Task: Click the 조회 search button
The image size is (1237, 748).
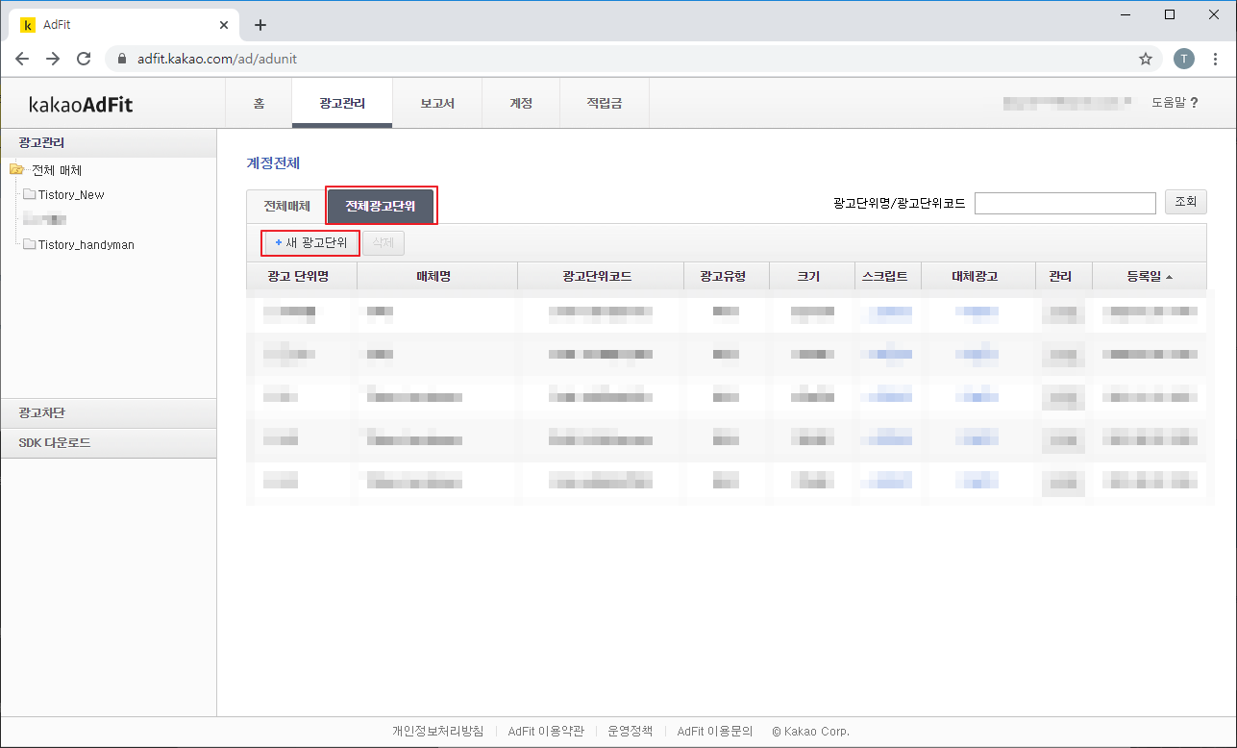Action: [x=1186, y=202]
